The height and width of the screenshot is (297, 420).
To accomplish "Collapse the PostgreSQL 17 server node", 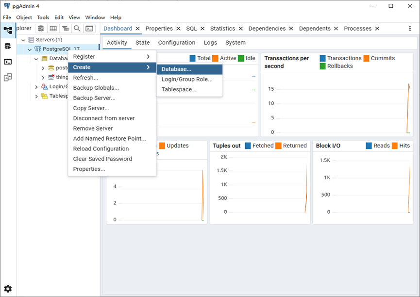I will tap(30, 49).
